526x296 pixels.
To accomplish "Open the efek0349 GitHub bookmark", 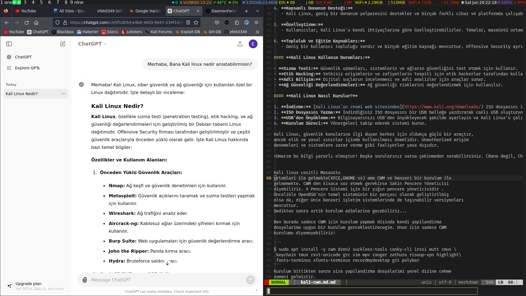I will pyautogui.click(x=236, y=32).
